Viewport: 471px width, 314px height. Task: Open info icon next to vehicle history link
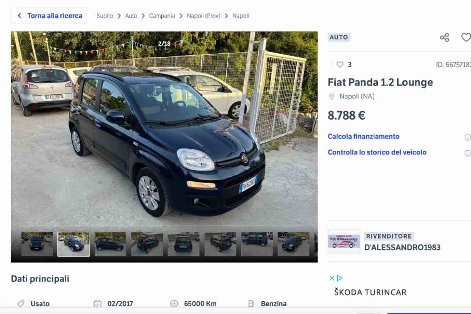click(467, 153)
